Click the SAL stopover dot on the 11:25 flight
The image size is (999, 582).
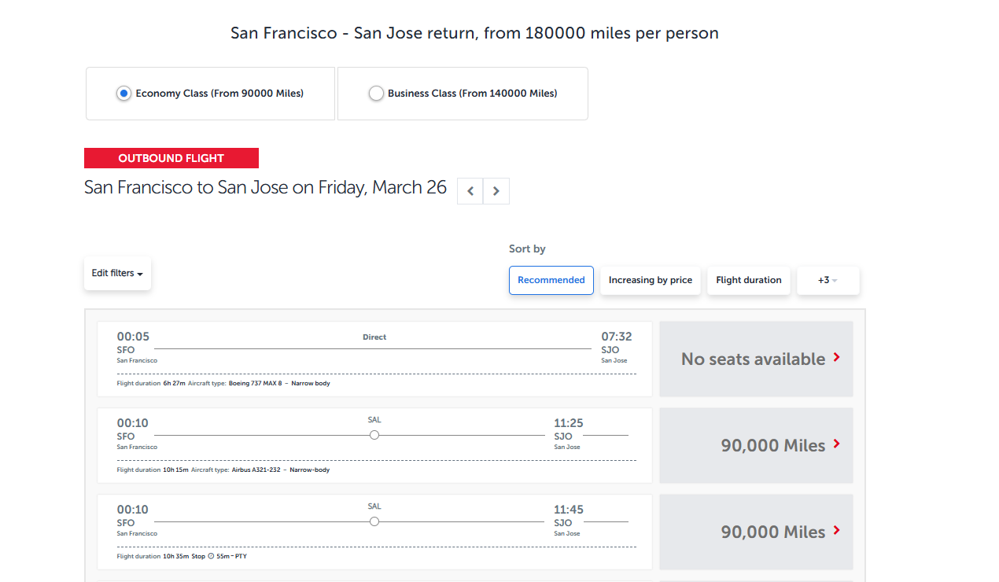coord(374,434)
